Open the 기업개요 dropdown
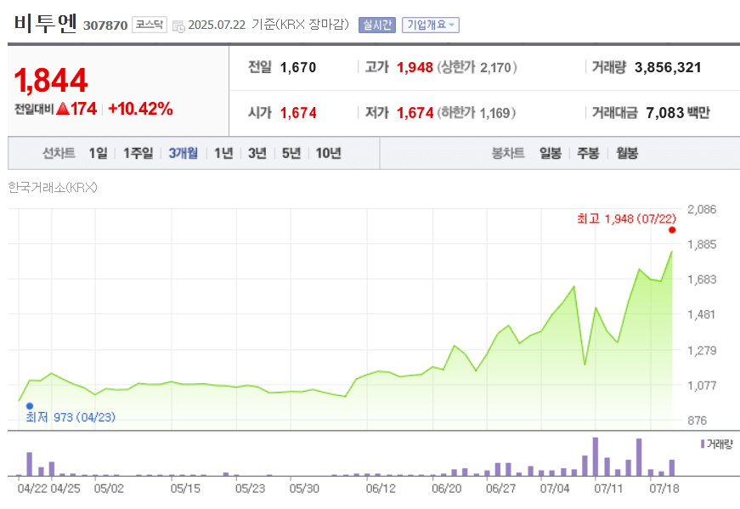The image size is (740, 509). [429, 25]
